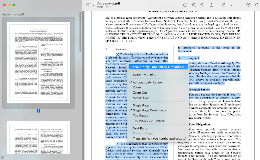The height and width of the screenshot is (160, 260).
Task: Choose Look Up from the context menu
Action: (158, 67)
